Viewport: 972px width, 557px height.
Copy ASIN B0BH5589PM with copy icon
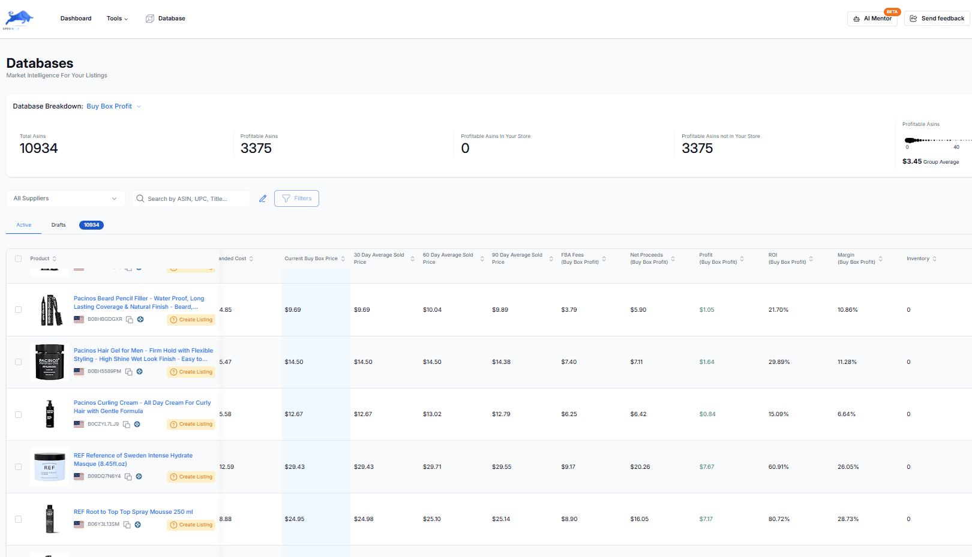[128, 372]
